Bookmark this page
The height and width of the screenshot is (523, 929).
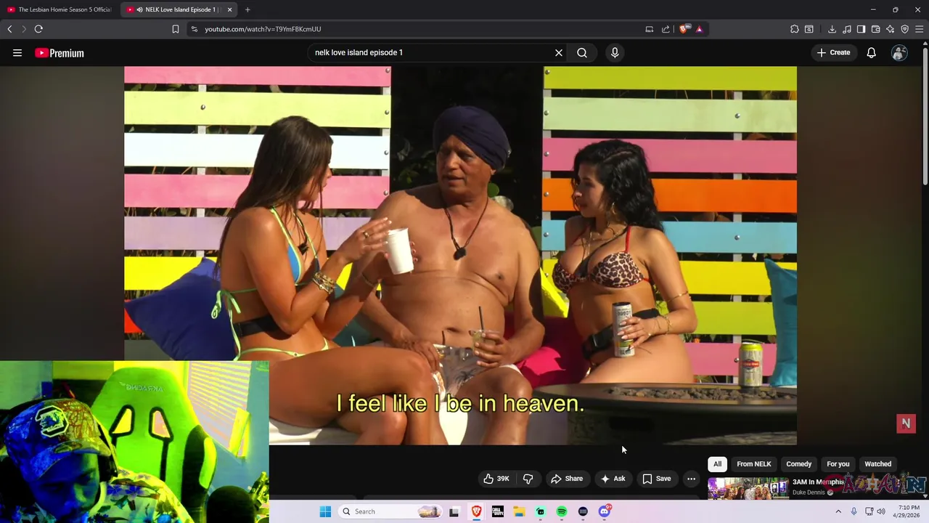pyautogui.click(x=175, y=29)
